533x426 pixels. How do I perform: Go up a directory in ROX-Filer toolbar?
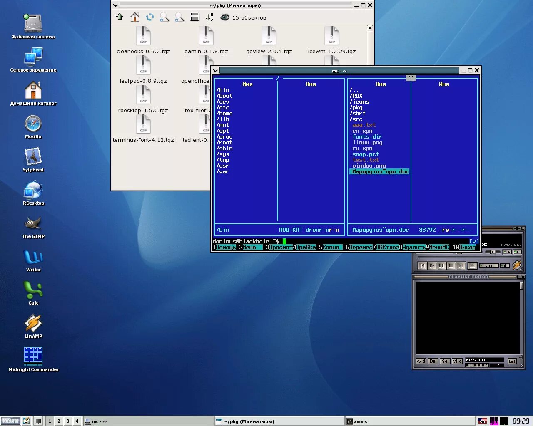[120, 17]
